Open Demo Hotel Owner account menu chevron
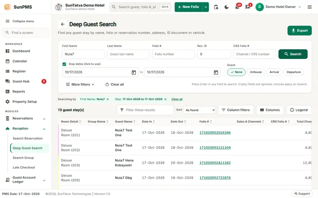Image resolution: width=318 pixels, height=198 pixels. [299, 7]
